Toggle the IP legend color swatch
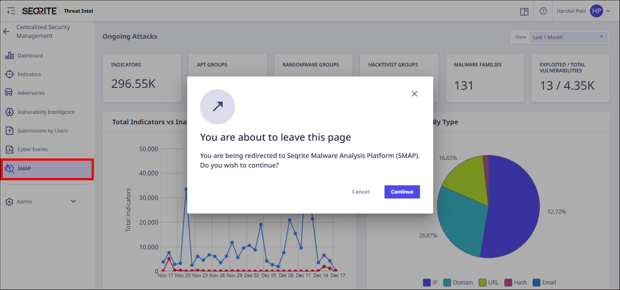 point(427,282)
